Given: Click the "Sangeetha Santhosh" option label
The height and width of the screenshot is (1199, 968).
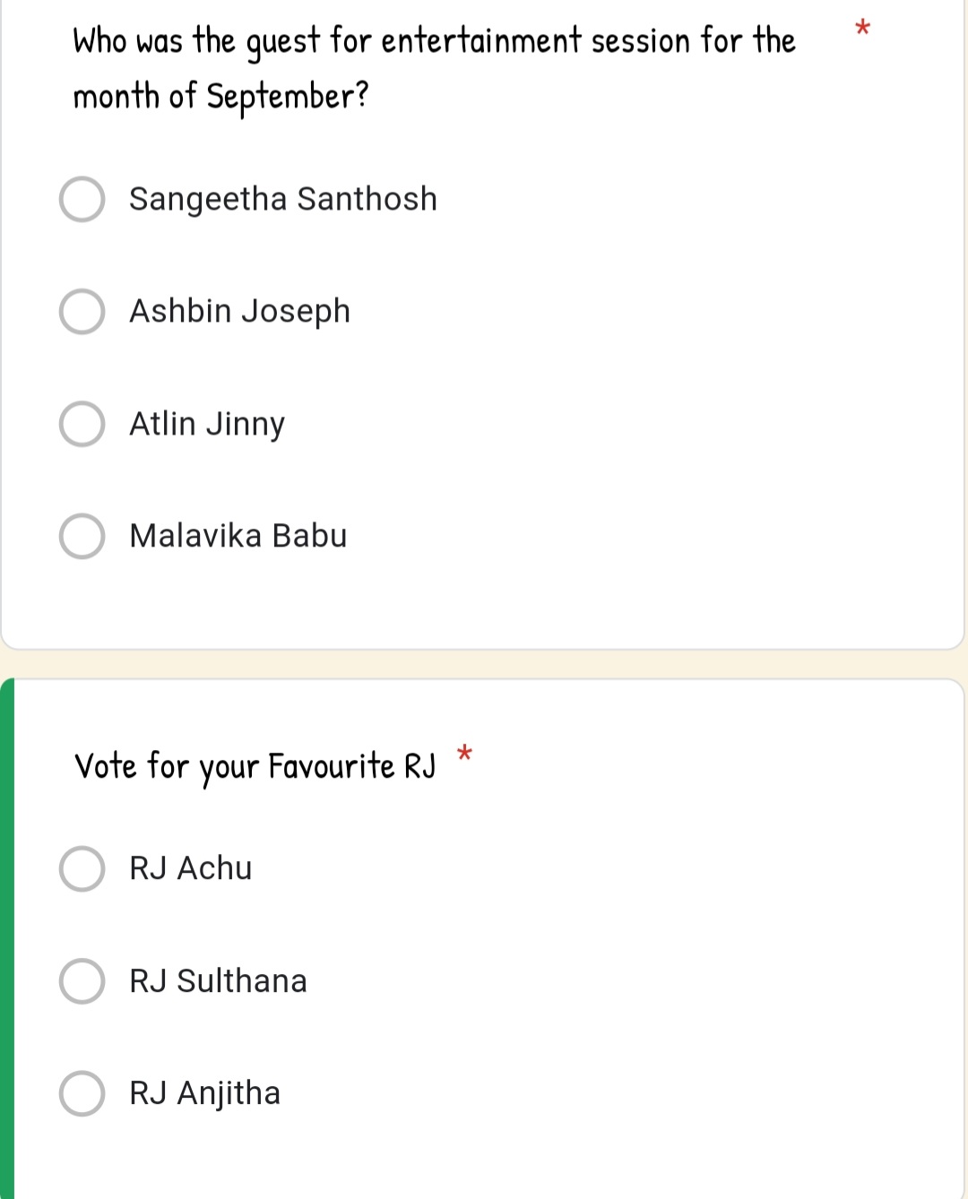Looking at the screenshot, I should [282, 199].
